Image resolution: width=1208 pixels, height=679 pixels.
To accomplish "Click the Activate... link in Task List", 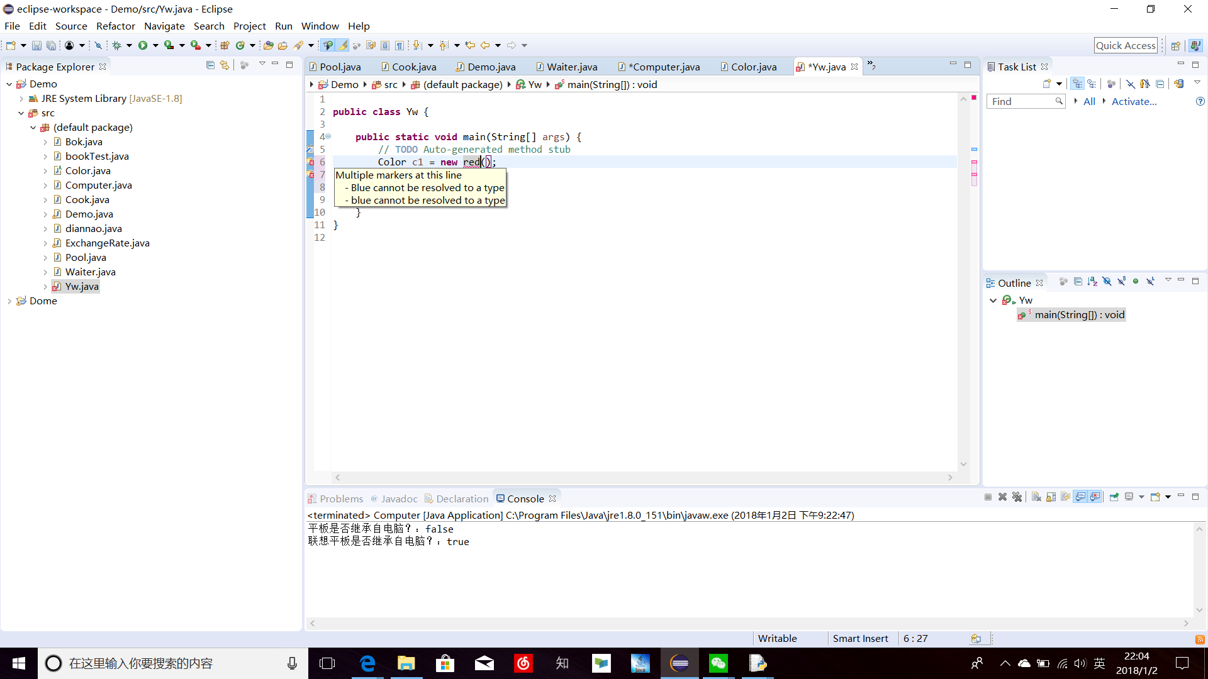I will [1134, 101].
